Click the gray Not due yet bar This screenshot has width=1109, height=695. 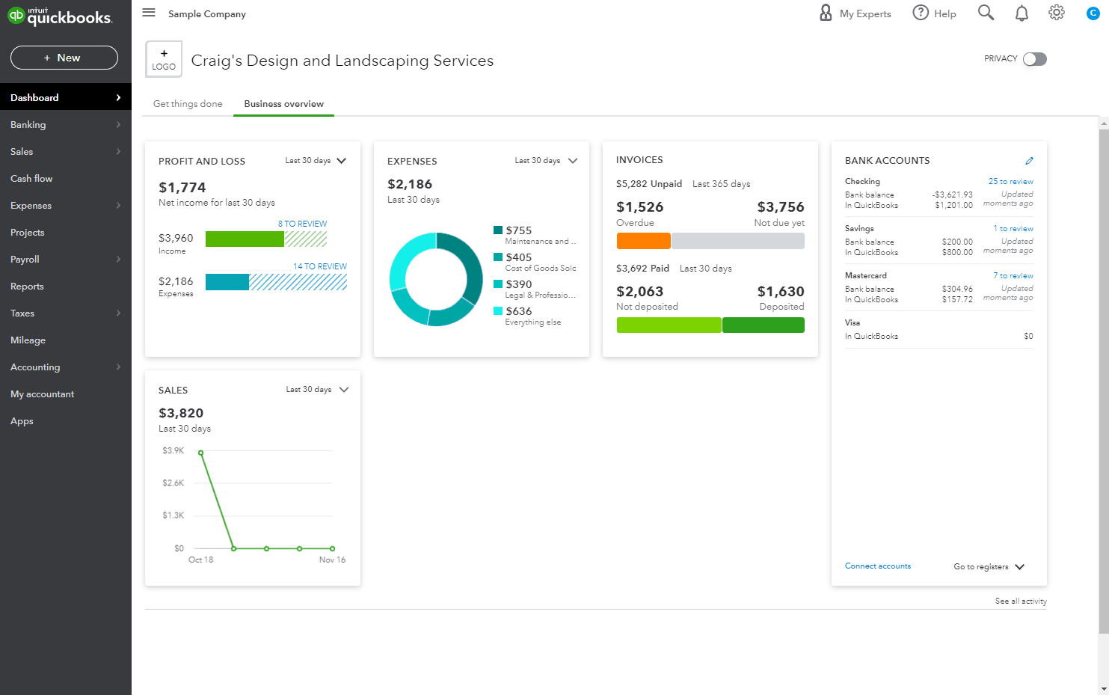(738, 241)
